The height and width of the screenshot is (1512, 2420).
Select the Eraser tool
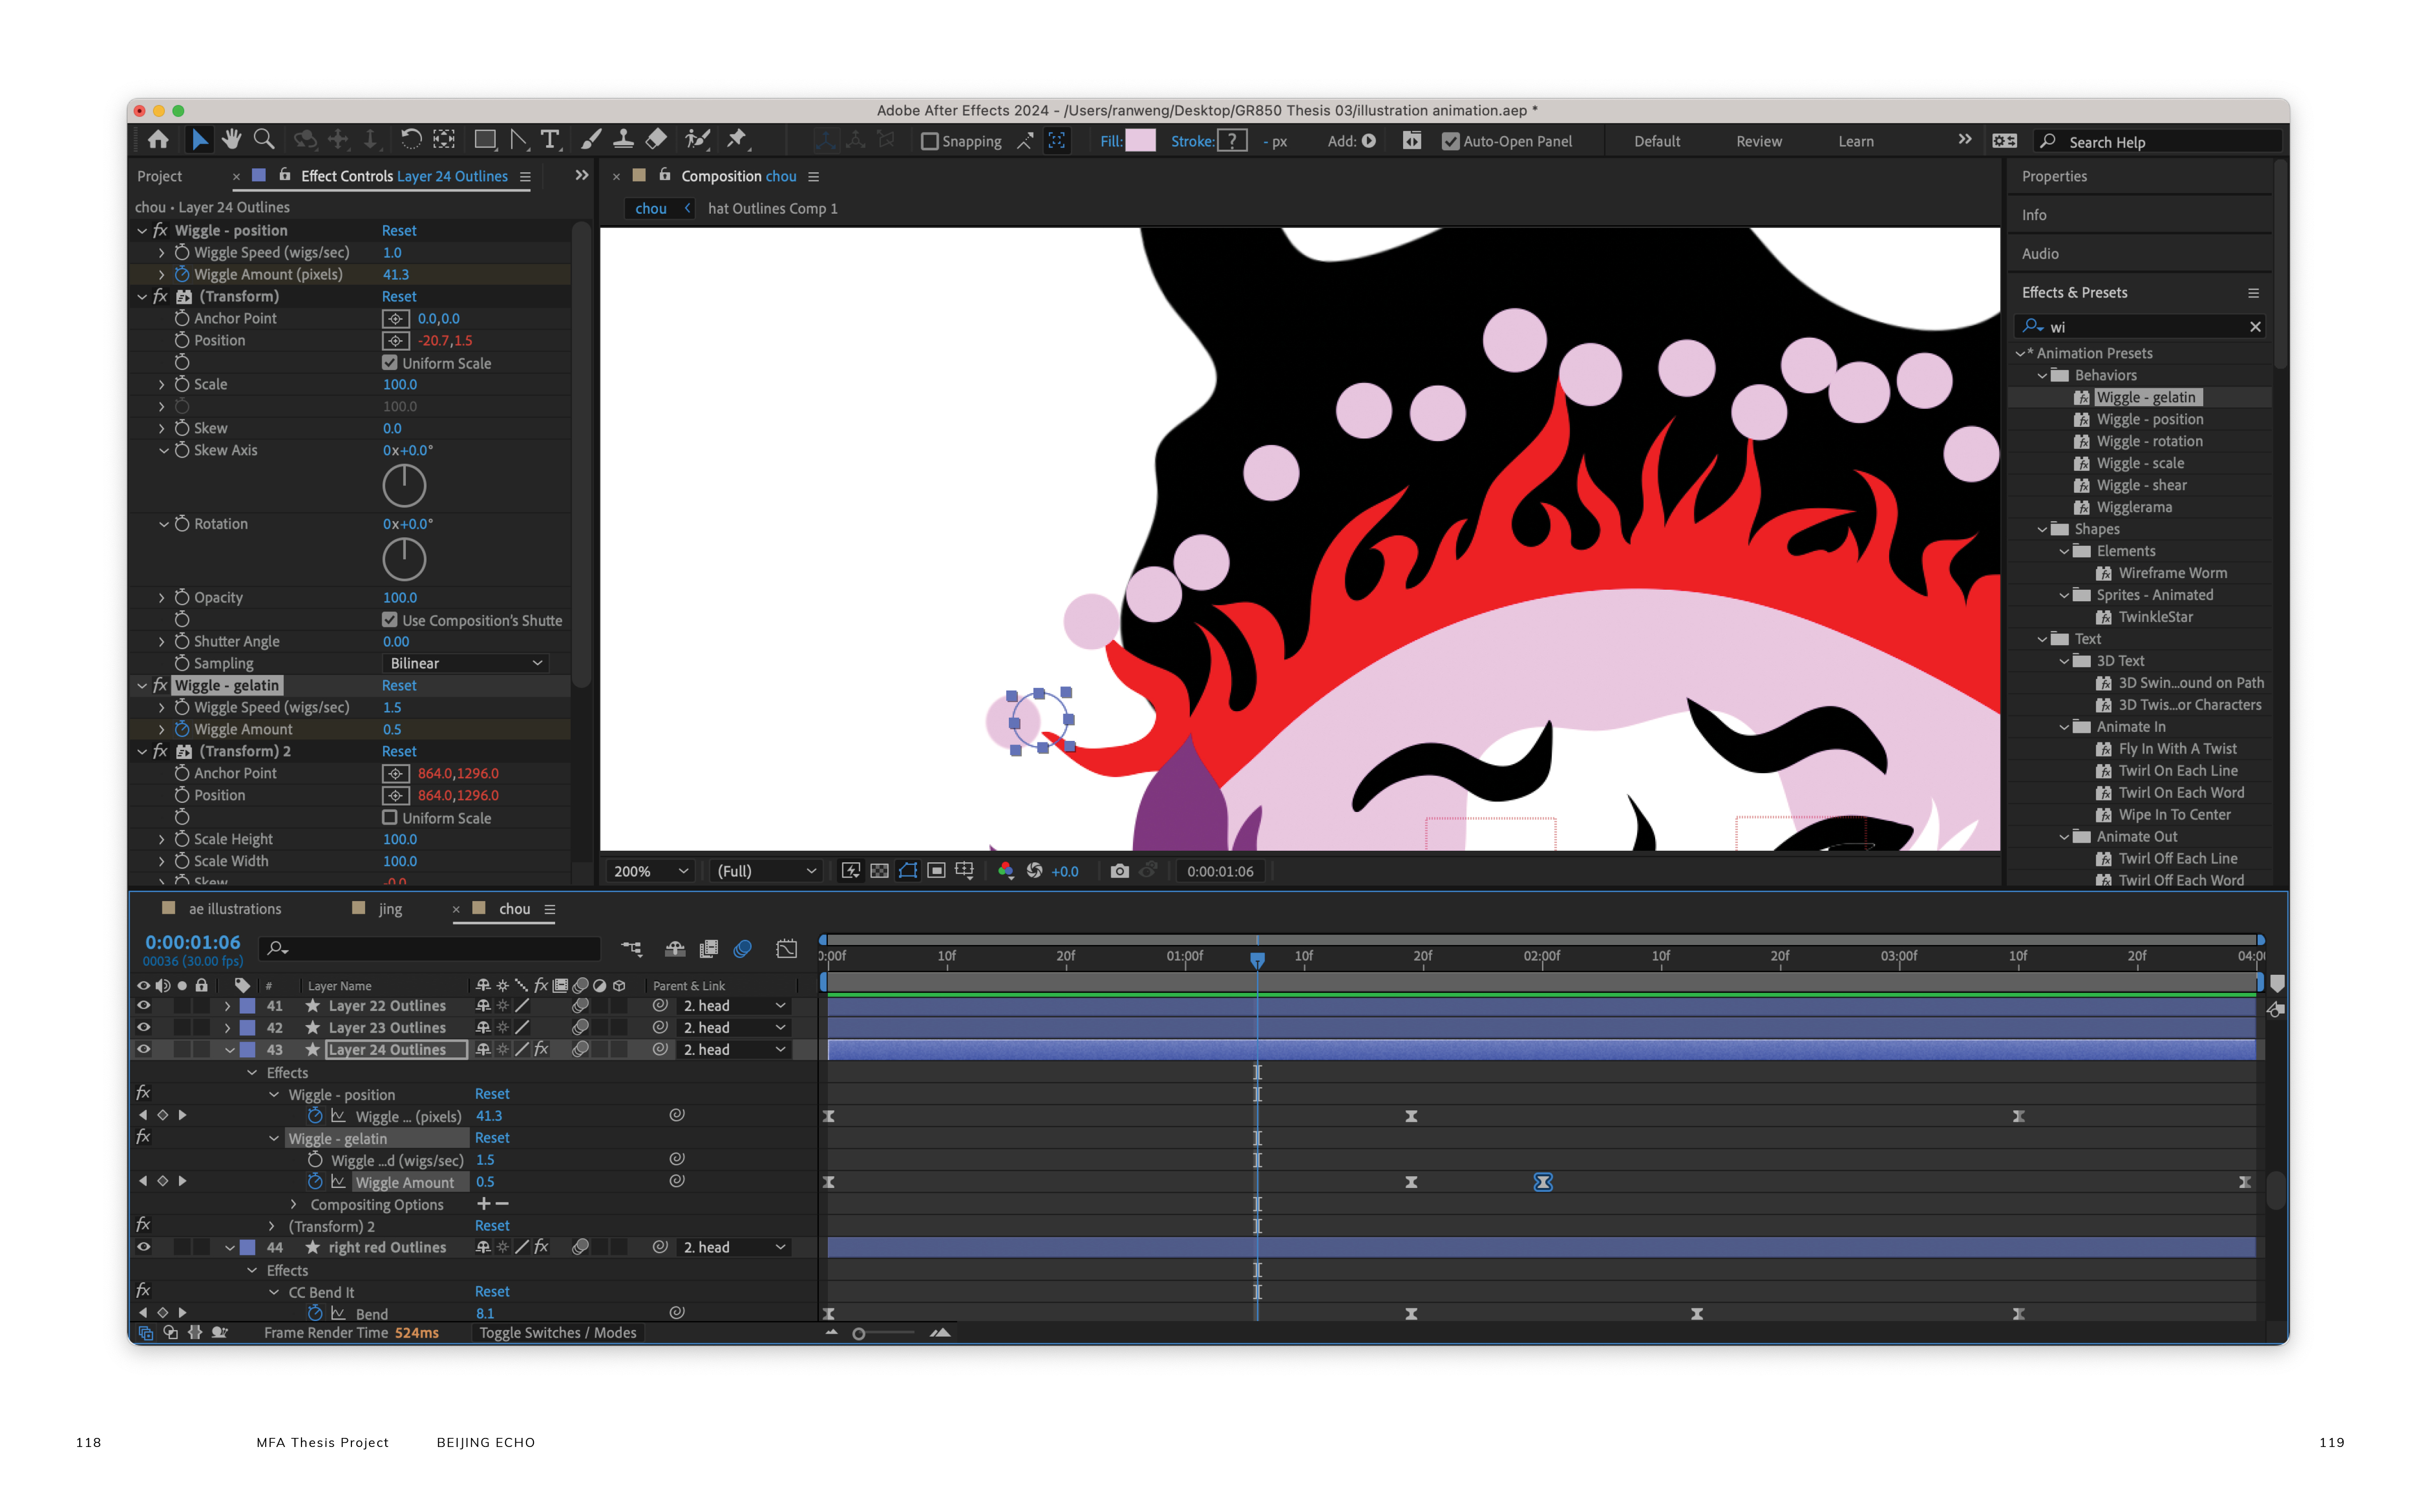657,140
